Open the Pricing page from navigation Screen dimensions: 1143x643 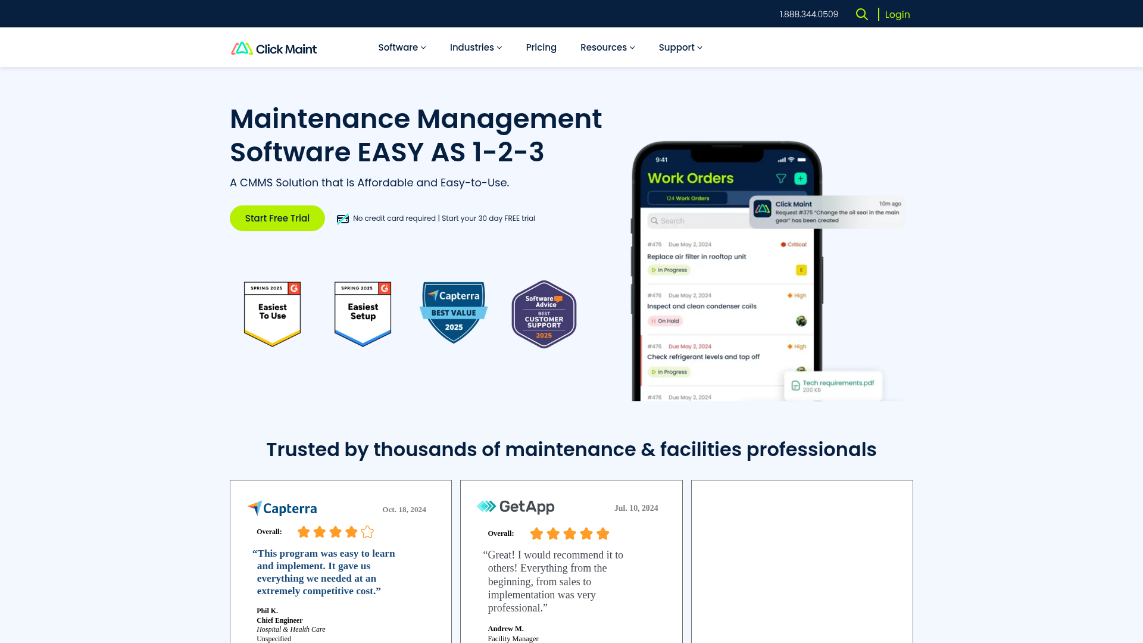tap(541, 47)
